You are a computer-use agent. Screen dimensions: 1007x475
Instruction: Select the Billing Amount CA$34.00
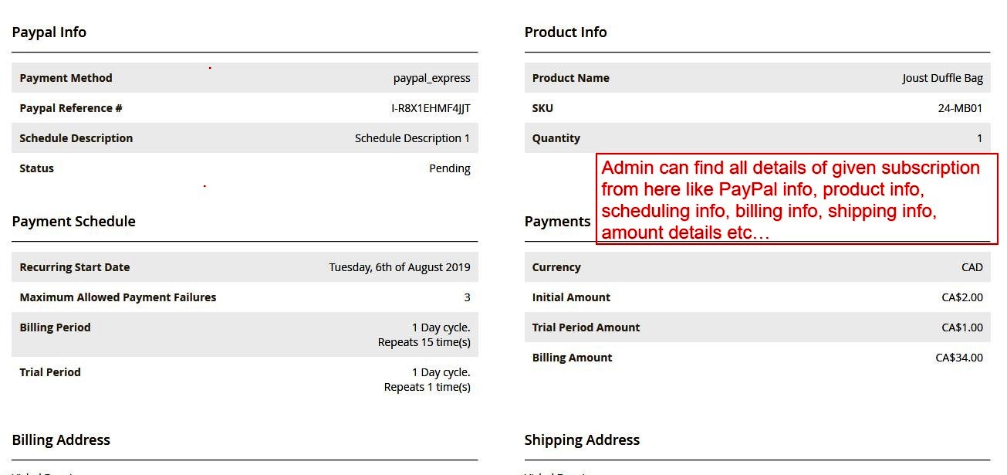pos(958,357)
